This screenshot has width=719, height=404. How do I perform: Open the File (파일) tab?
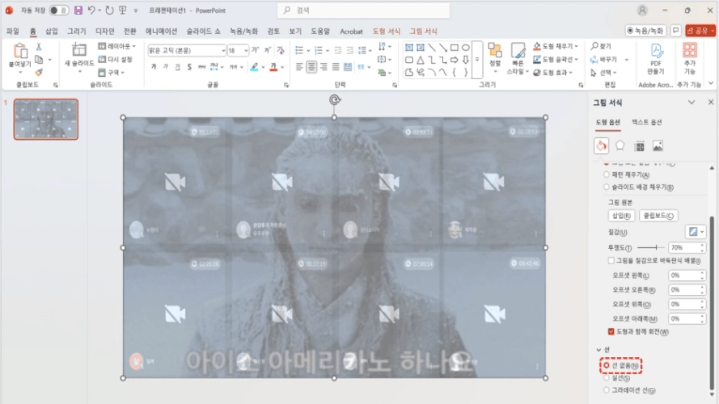[13, 32]
